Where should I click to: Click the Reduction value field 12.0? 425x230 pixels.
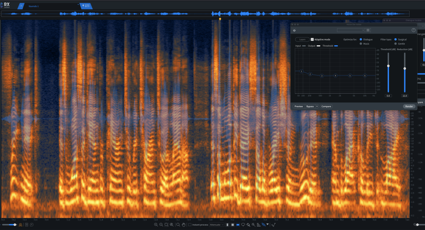point(405,95)
